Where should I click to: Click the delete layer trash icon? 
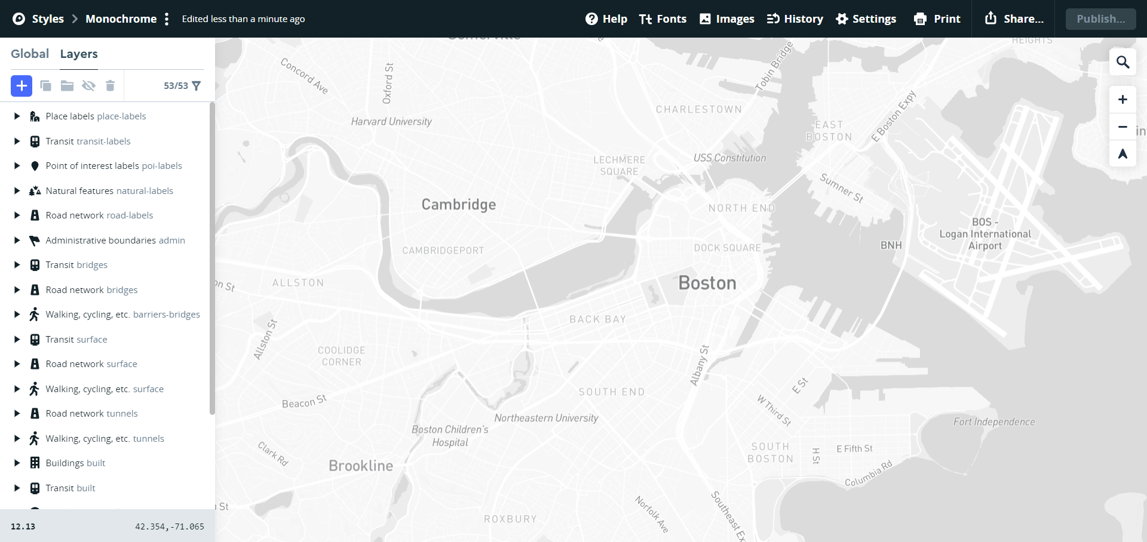(x=110, y=86)
